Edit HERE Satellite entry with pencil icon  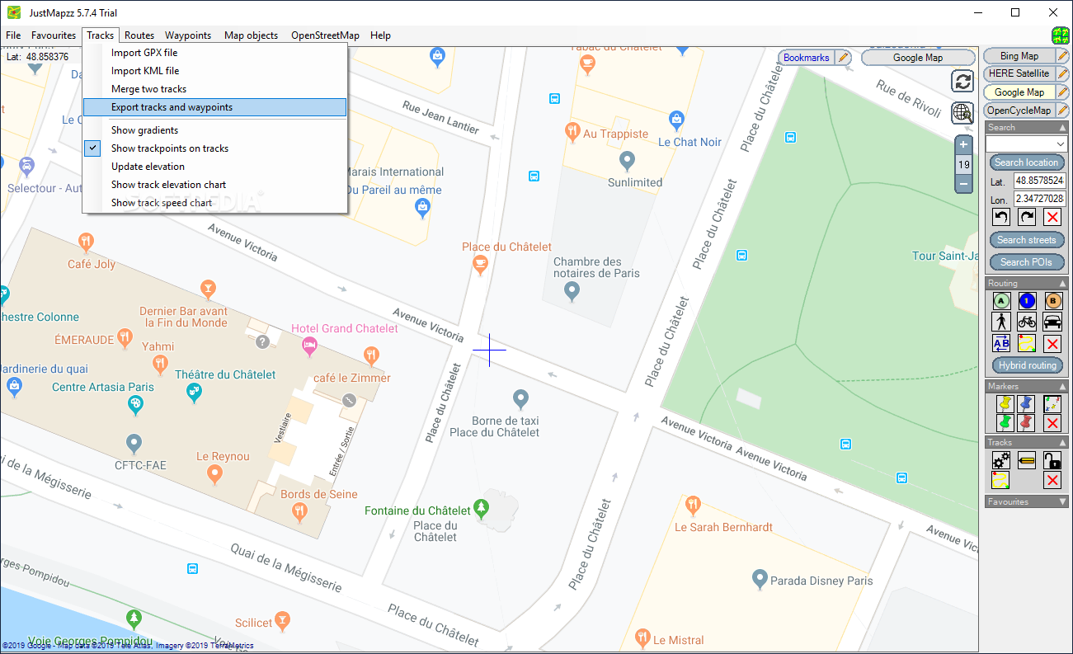click(1063, 73)
